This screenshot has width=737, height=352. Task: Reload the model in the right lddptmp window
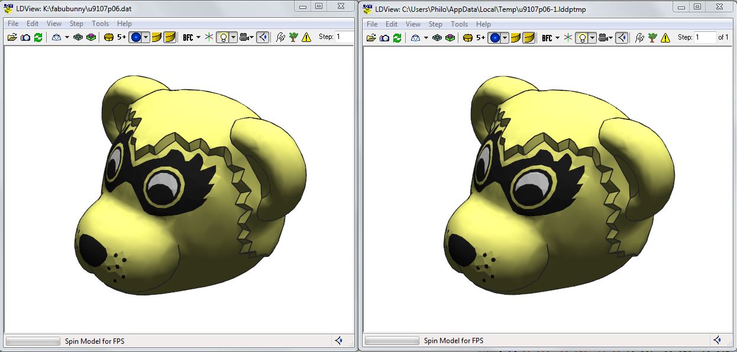tap(397, 38)
